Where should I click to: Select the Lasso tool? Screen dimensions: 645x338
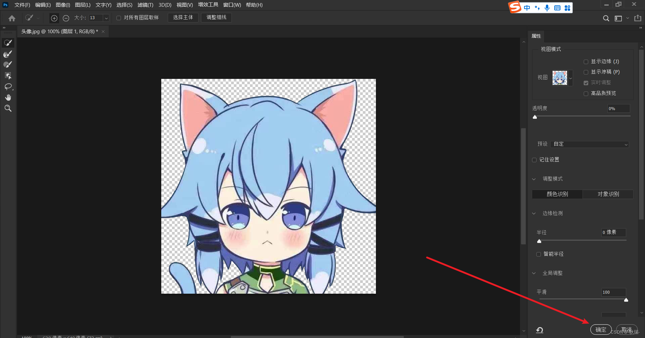coord(8,87)
